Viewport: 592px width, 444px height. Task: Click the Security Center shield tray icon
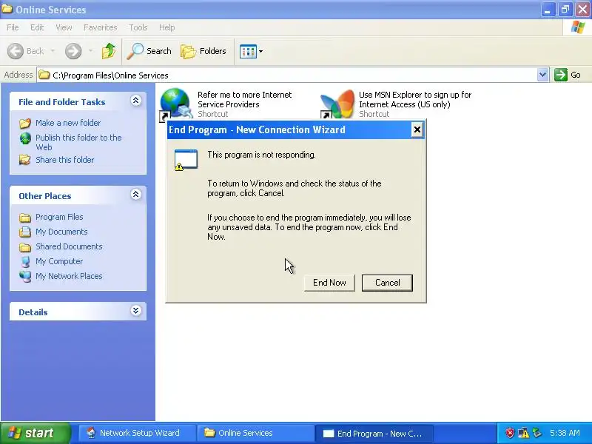pyautogui.click(x=510, y=433)
